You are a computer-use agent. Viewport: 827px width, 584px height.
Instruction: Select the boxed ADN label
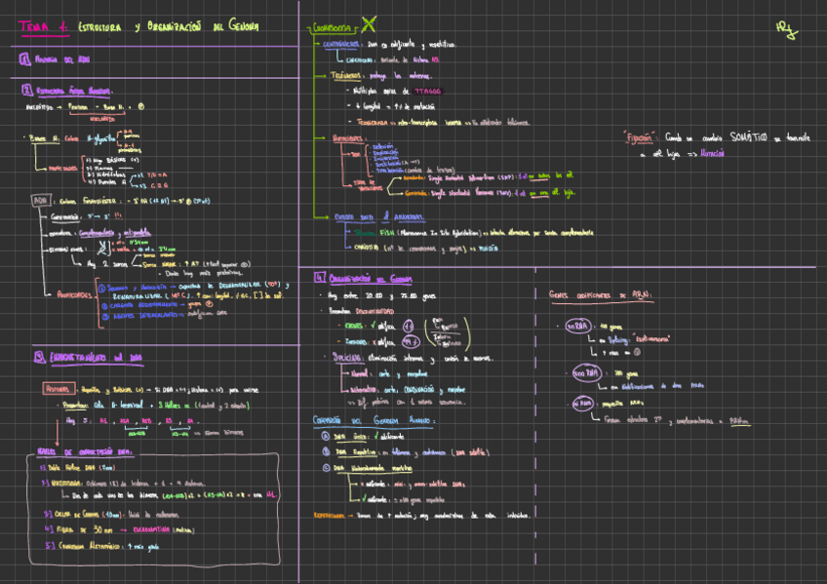point(40,201)
